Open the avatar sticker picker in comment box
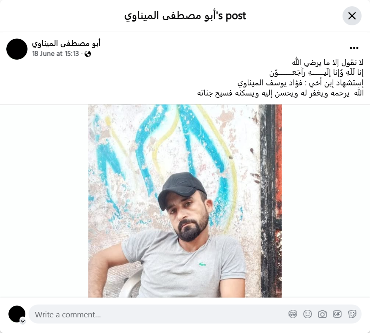The width and height of the screenshot is (370, 333). click(x=293, y=314)
